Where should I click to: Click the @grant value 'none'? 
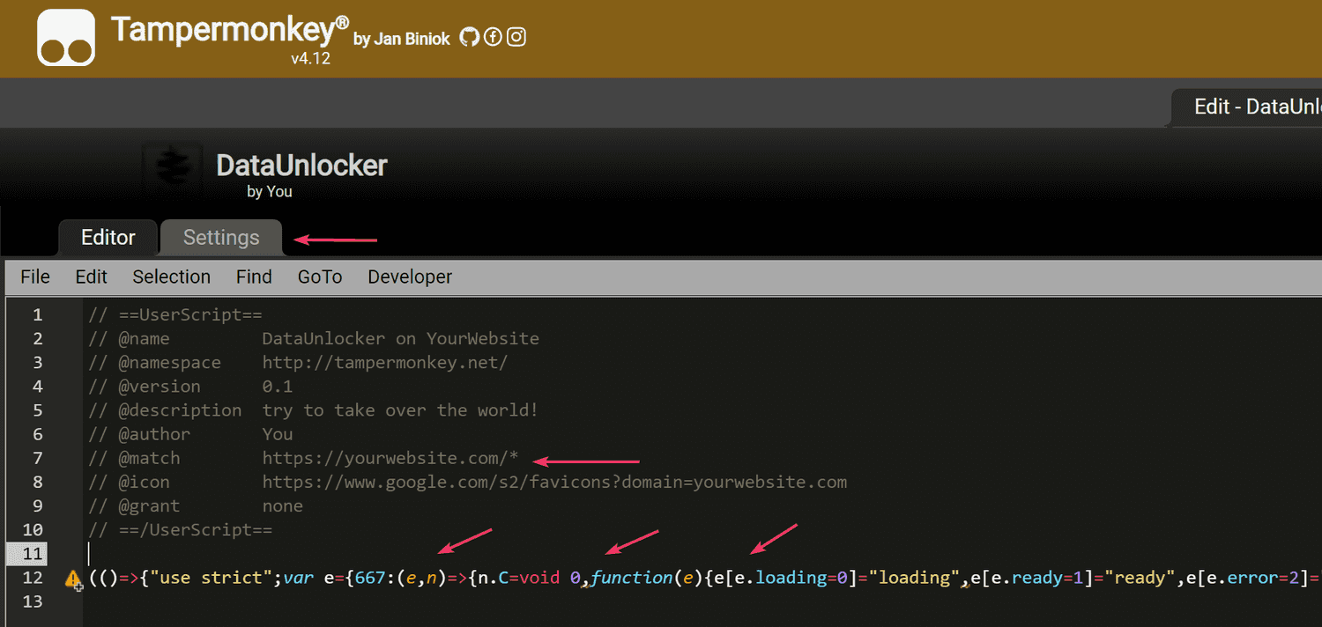[283, 505]
